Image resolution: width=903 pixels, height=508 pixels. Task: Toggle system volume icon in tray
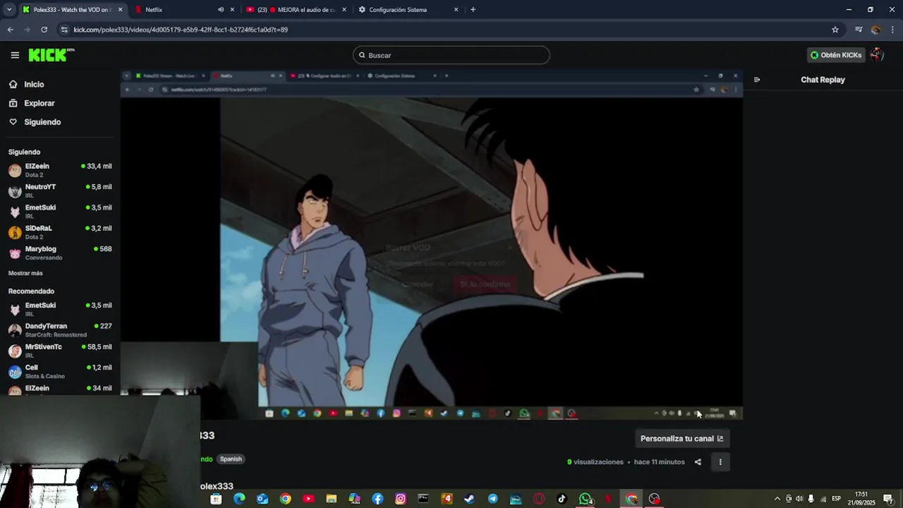pos(799,499)
